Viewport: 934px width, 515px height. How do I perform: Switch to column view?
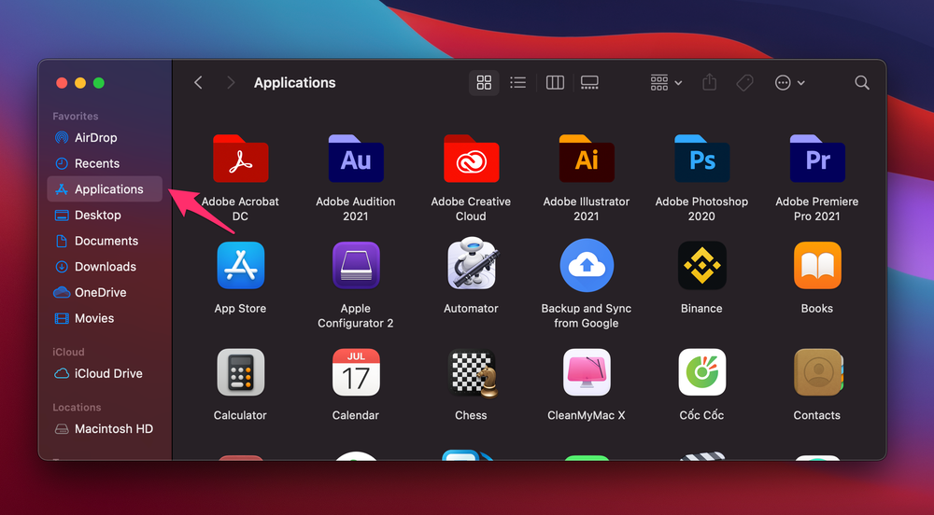coord(555,83)
